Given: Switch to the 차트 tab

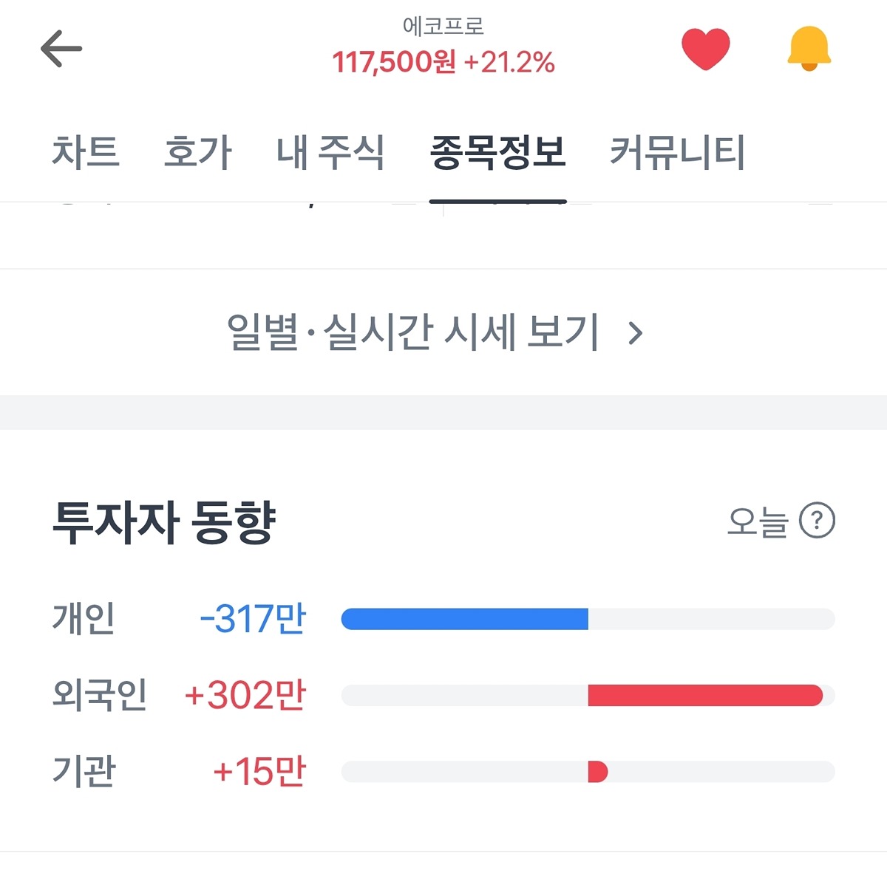Looking at the screenshot, I should (86, 153).
